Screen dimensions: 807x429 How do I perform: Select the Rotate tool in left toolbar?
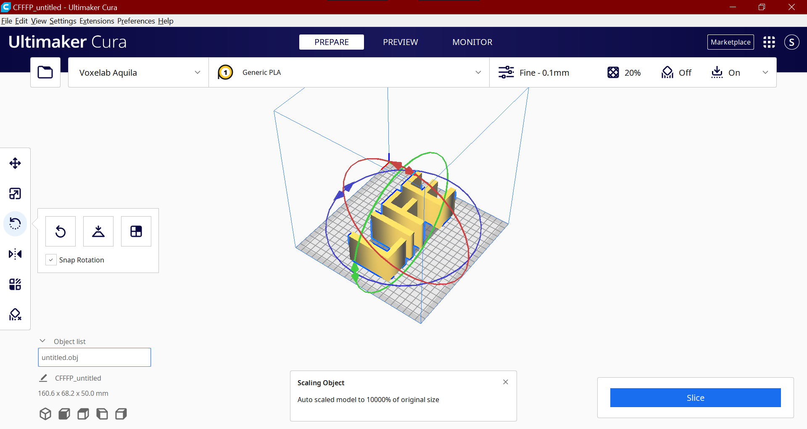pyautogui.click(x=15, y=224)
